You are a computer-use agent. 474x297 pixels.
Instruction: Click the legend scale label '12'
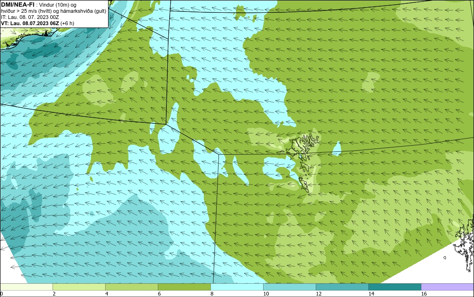click(319, 294)
